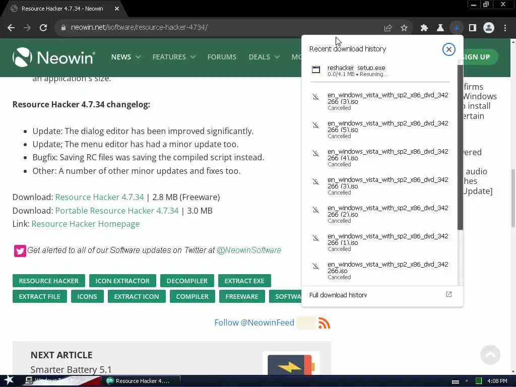
Task: Select cancelled vista sp2 (4).iso download
Action: (x=380, y=158)
